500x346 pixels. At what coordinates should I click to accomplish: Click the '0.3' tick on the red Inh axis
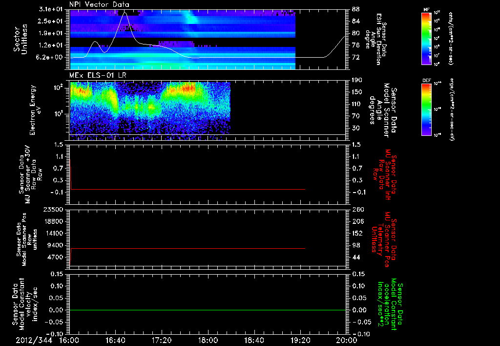coord(357,180)
